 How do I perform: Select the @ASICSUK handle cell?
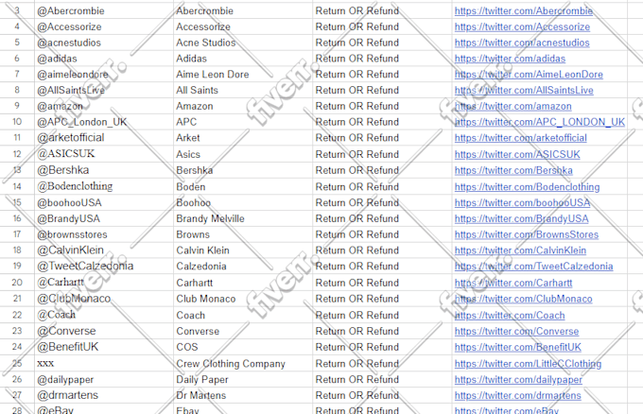[x=104, y=154]
